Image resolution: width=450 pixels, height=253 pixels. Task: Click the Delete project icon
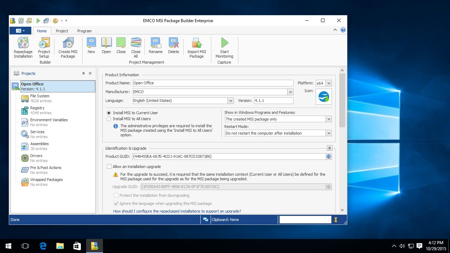point(173,46)
